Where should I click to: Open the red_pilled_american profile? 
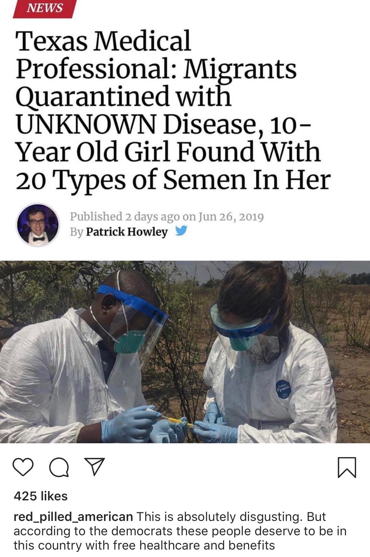coord(73,517)
